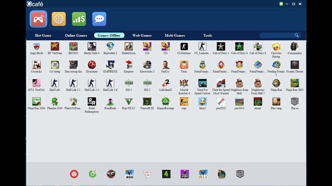332x186 pixels.
Task: Launch the pes2014 game icon
Action: click(239, 101)
